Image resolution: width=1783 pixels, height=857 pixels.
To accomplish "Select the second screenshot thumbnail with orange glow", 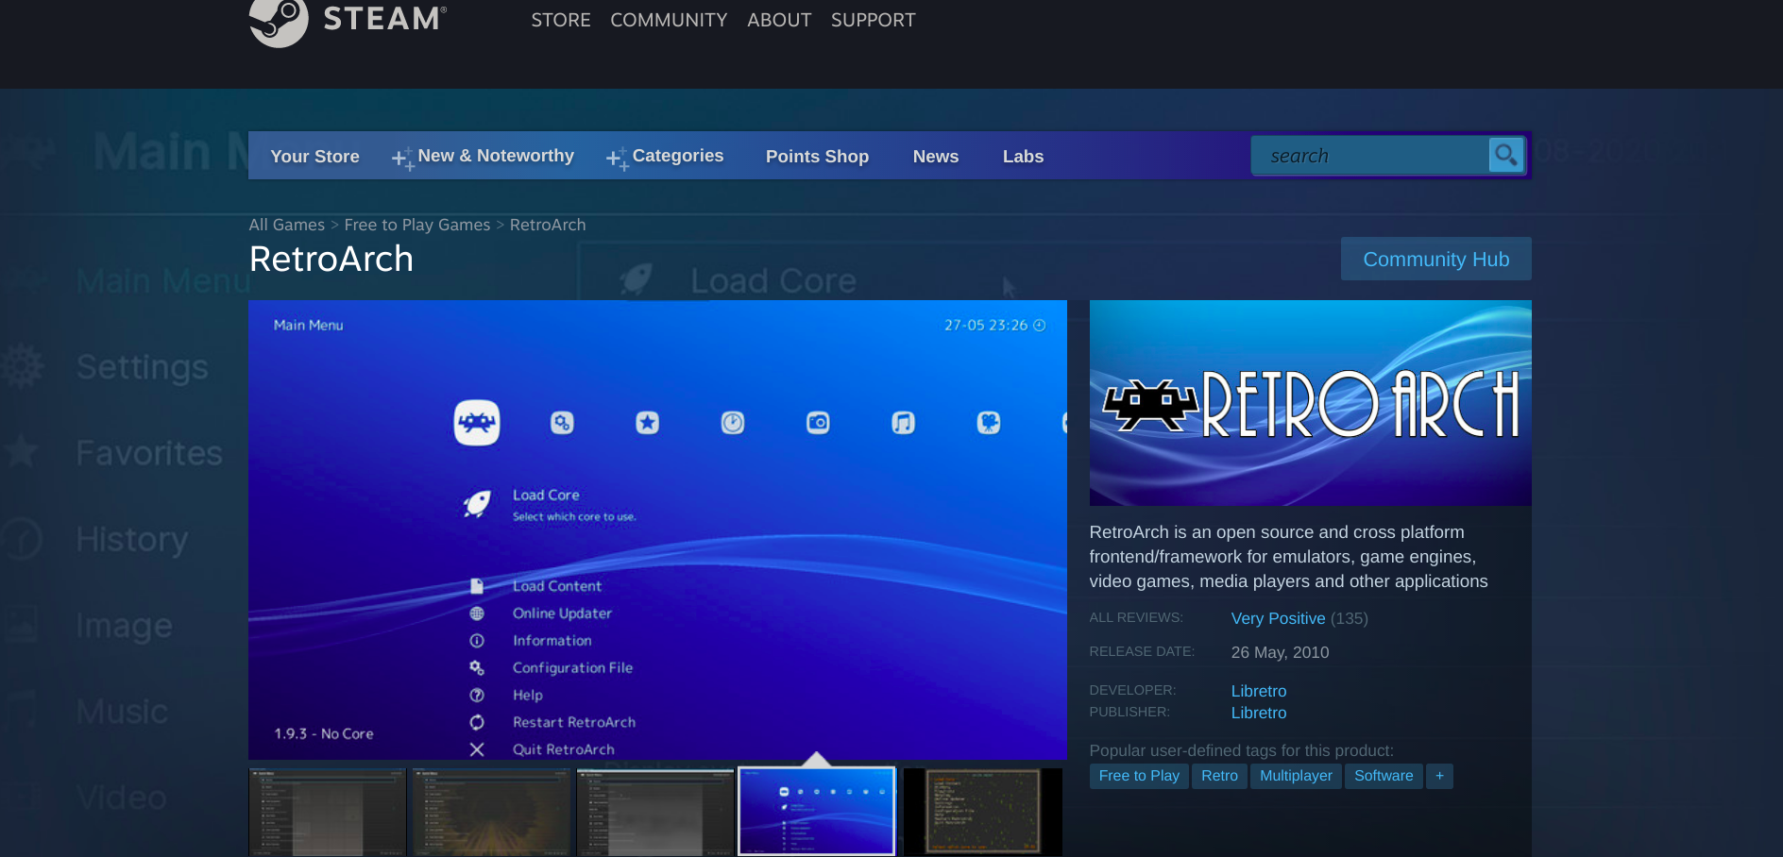I will pos(491,813).
